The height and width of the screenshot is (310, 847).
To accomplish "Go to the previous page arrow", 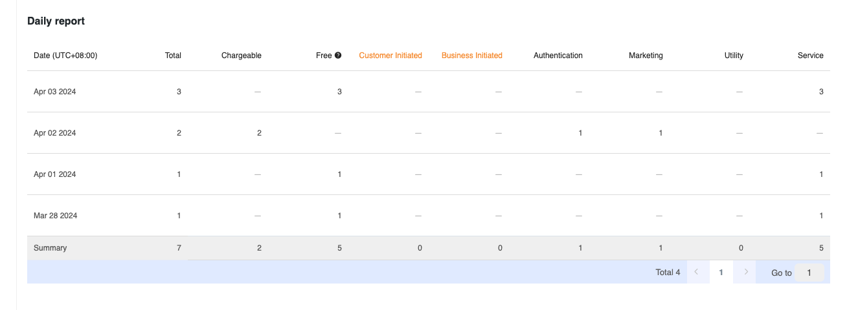I will click(697, 273).
